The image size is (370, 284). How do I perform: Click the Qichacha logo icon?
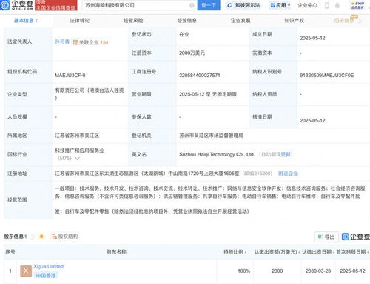point(5,5)
